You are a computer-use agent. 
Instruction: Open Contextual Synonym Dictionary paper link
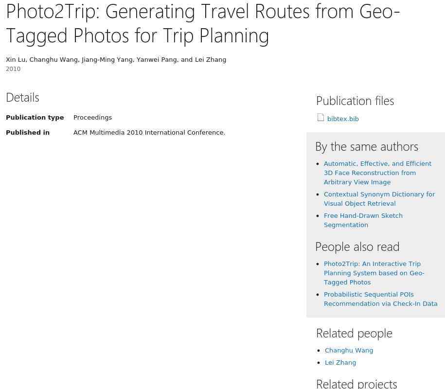pos(379,199)
